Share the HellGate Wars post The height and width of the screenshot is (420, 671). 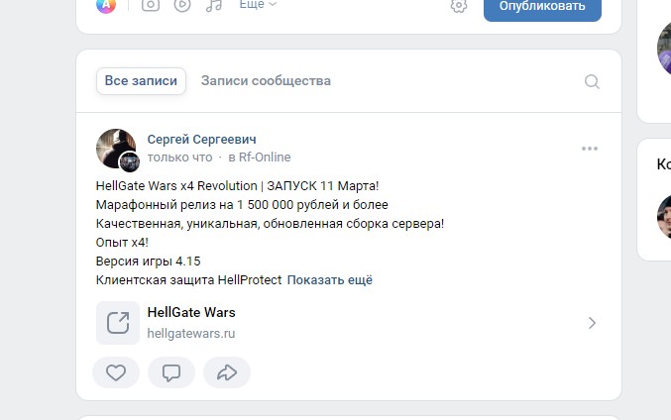point(227,372)
